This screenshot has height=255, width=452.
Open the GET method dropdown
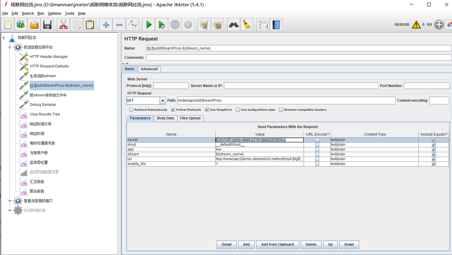point(163,100)
